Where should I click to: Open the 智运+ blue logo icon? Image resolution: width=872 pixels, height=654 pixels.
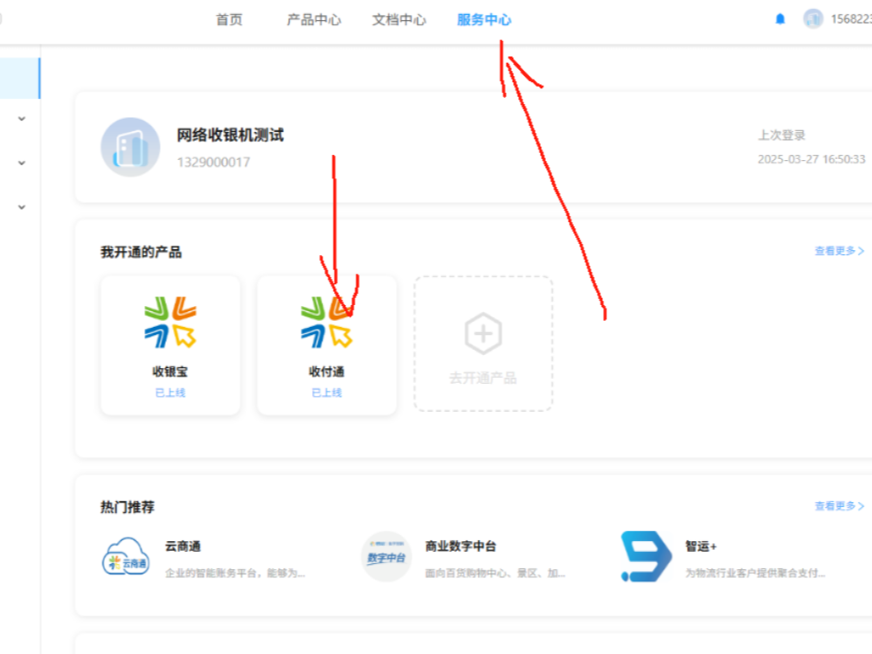click(x=646, y=557)
